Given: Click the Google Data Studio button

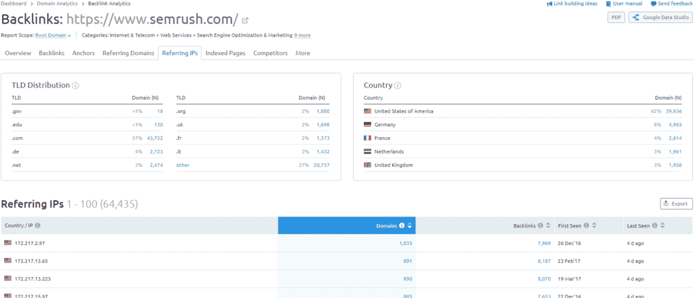Looking at the screenshot, I should pyautogui.click(x=660, y=18).
